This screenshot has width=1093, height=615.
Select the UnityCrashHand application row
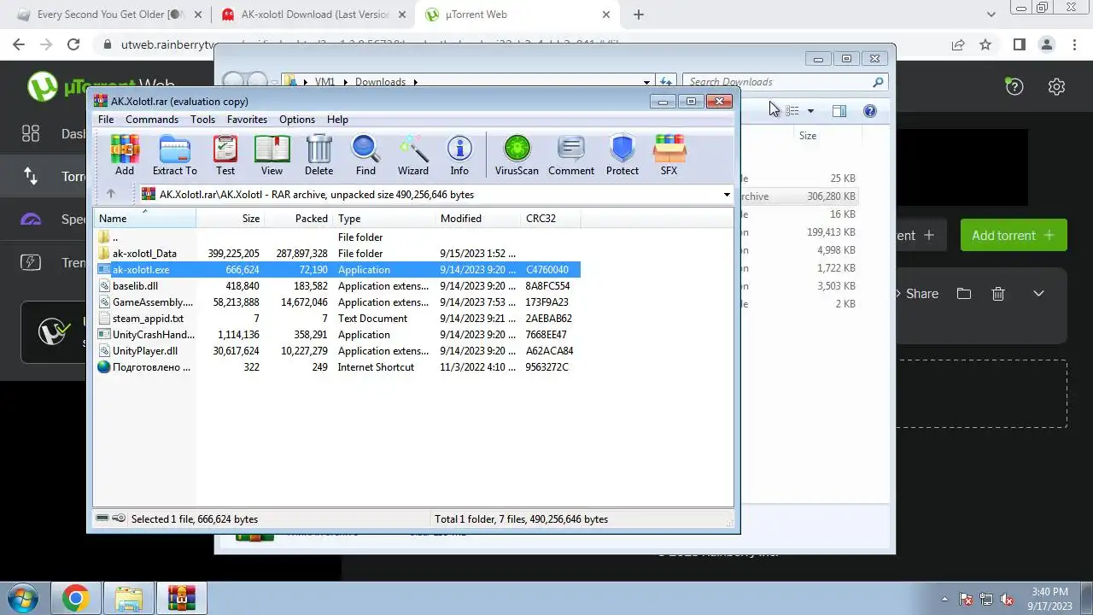pos(337,335)
